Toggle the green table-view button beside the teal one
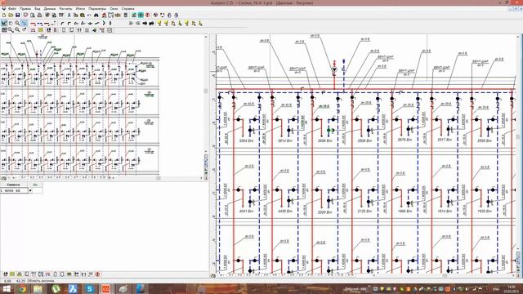The height and width of the screenshot is (294, 523). (134, 15)
